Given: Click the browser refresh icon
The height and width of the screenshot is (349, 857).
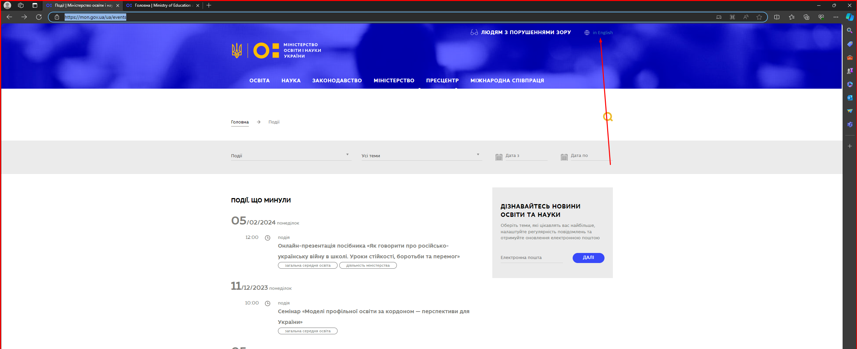Looking at the screenshot, I should 39,17.
